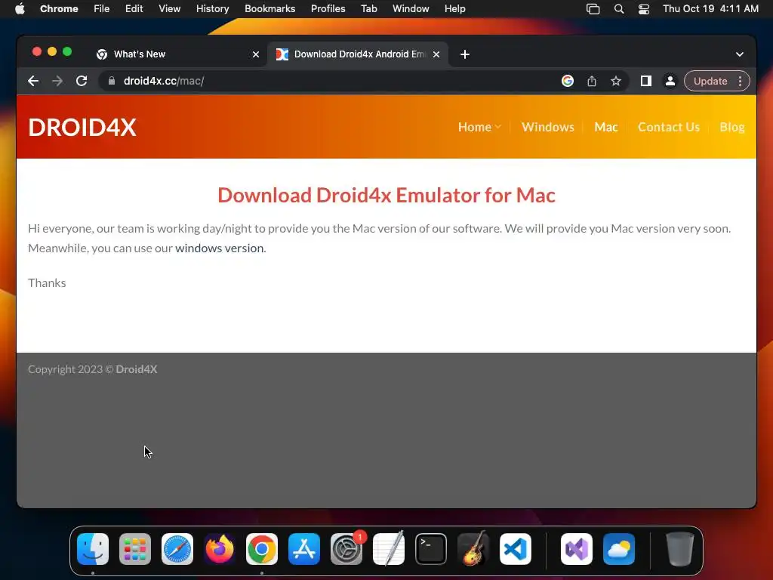
Task: Launch Safari from the Dock
Action: click(177, 549)
